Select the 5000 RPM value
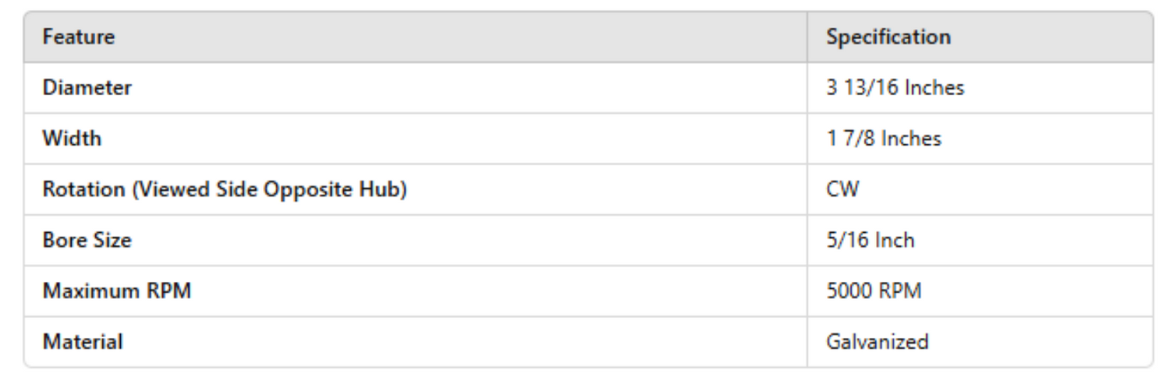 (x=874, y=291)
